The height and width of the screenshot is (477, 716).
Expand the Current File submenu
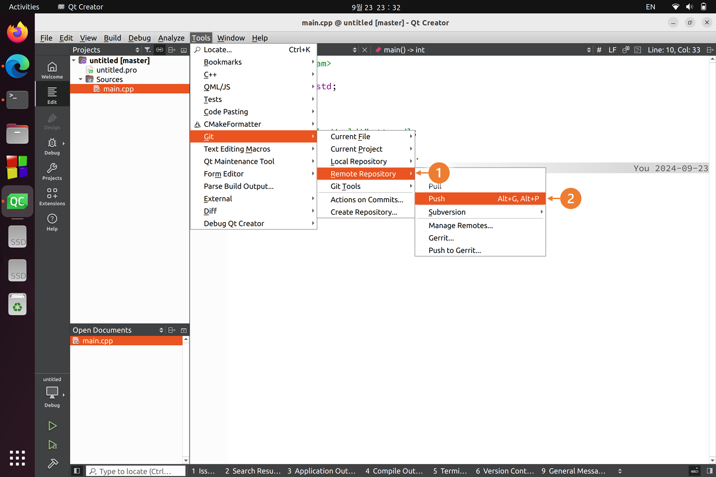(x=366, y=137)
